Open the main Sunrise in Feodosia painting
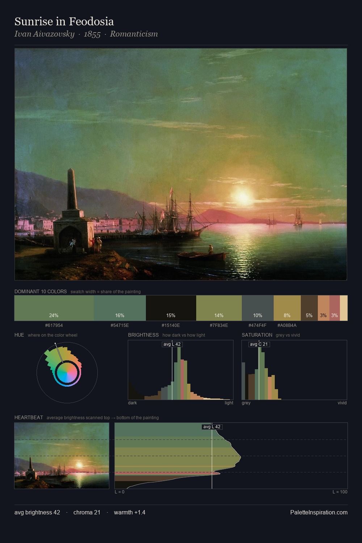 point(181,164)
